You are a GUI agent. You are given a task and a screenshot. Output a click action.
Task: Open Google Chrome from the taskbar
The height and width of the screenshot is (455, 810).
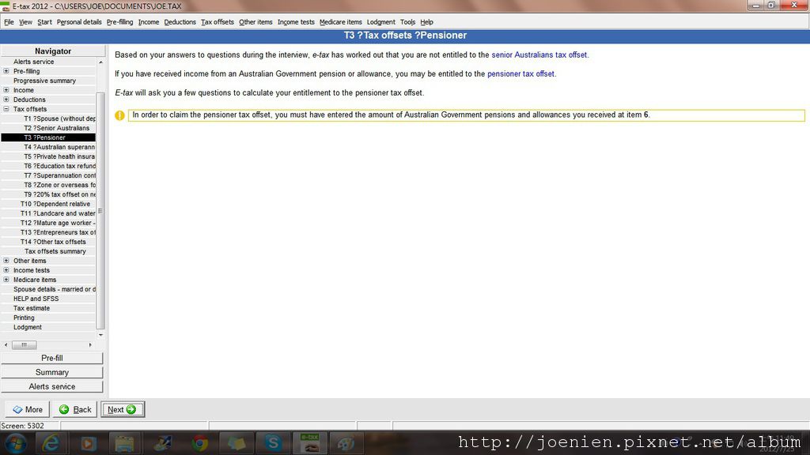click(x=199, y=443)
